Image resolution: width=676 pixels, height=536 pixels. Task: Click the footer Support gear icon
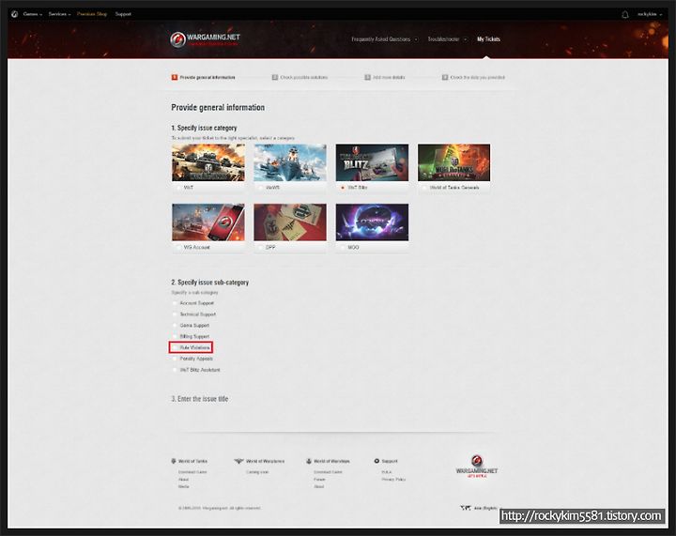coord(376,461)
